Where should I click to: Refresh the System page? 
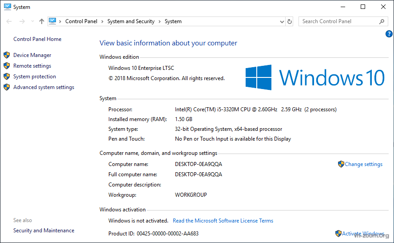coord(290,22)
